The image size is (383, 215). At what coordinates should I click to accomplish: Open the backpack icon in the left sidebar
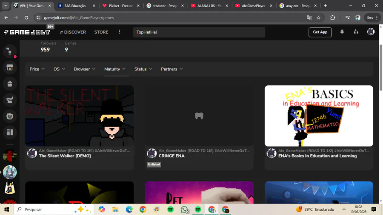(x=10, y=84)
